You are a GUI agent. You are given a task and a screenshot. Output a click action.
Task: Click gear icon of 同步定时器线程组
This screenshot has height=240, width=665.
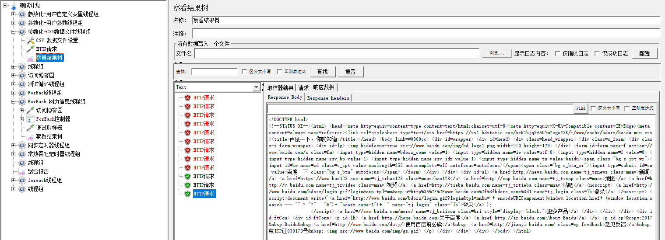point(22,145)
